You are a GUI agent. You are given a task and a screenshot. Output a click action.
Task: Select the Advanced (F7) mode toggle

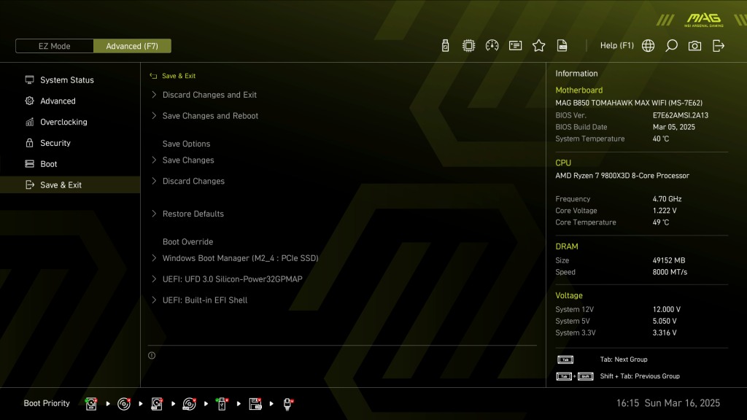(132, 46)
